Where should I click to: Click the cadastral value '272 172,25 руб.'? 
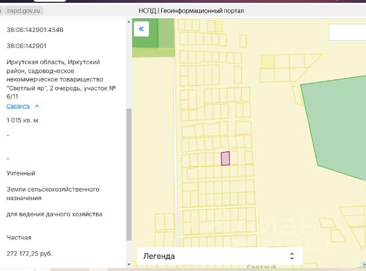29,253
